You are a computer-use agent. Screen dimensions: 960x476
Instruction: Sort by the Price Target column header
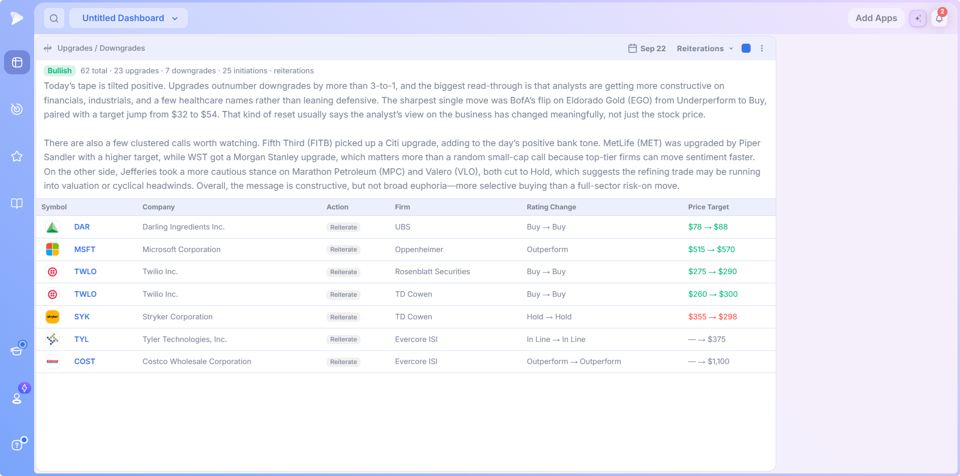point(708,207)
